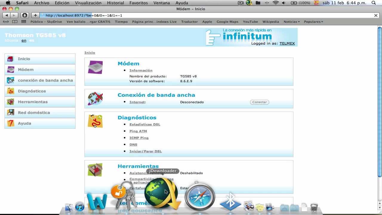
Task: Click the Diagnósticos sidebar icon
Action: 10,91
